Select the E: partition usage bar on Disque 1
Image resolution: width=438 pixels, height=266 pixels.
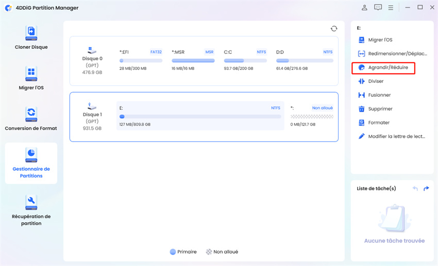click(200, 117)
